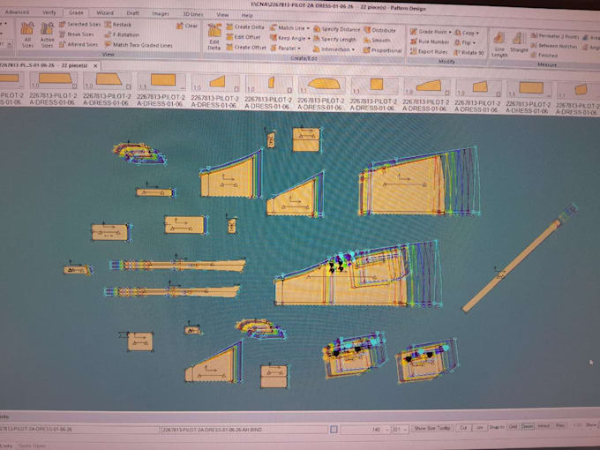Click the piece name field ending AH BIND

click(244, 430)
